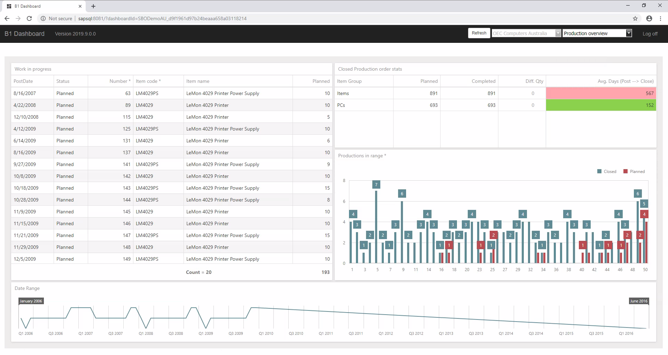
Task: Sort the table by the Number column
Action: pyautogui.click(x=118, y=81)
